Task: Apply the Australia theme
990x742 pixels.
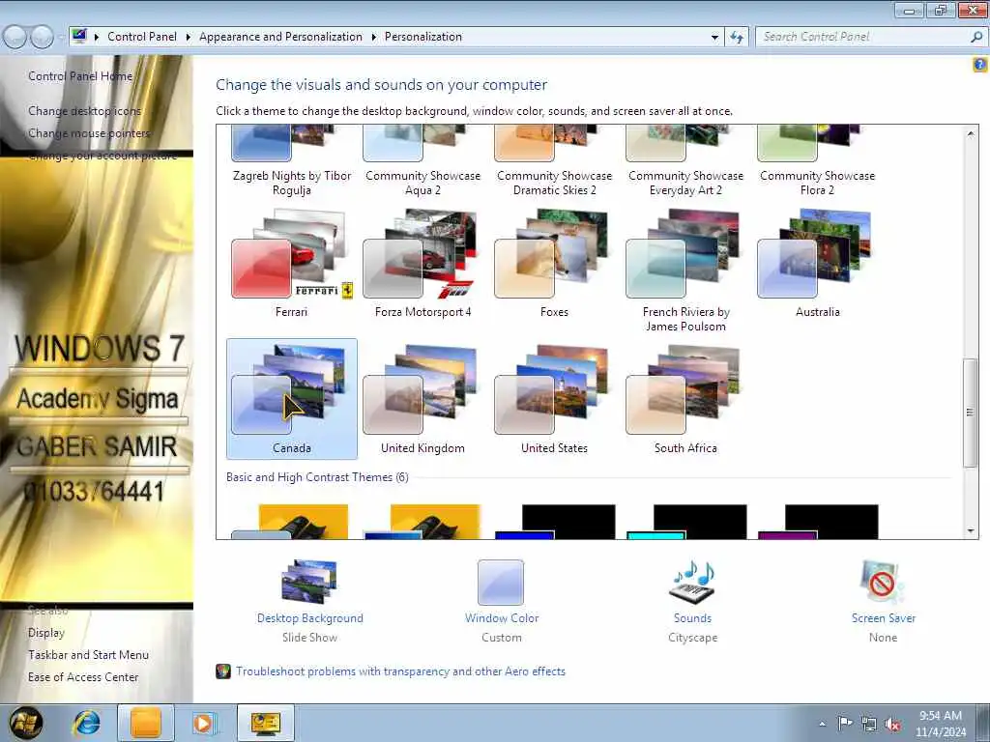Action: 817,263
